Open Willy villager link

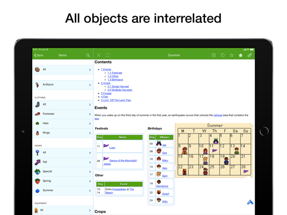coord(165,201)
